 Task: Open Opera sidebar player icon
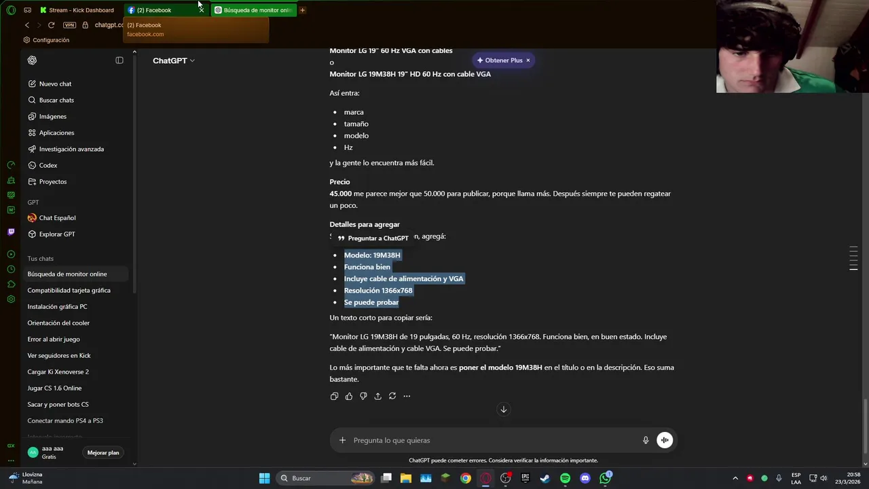point(11,255)
